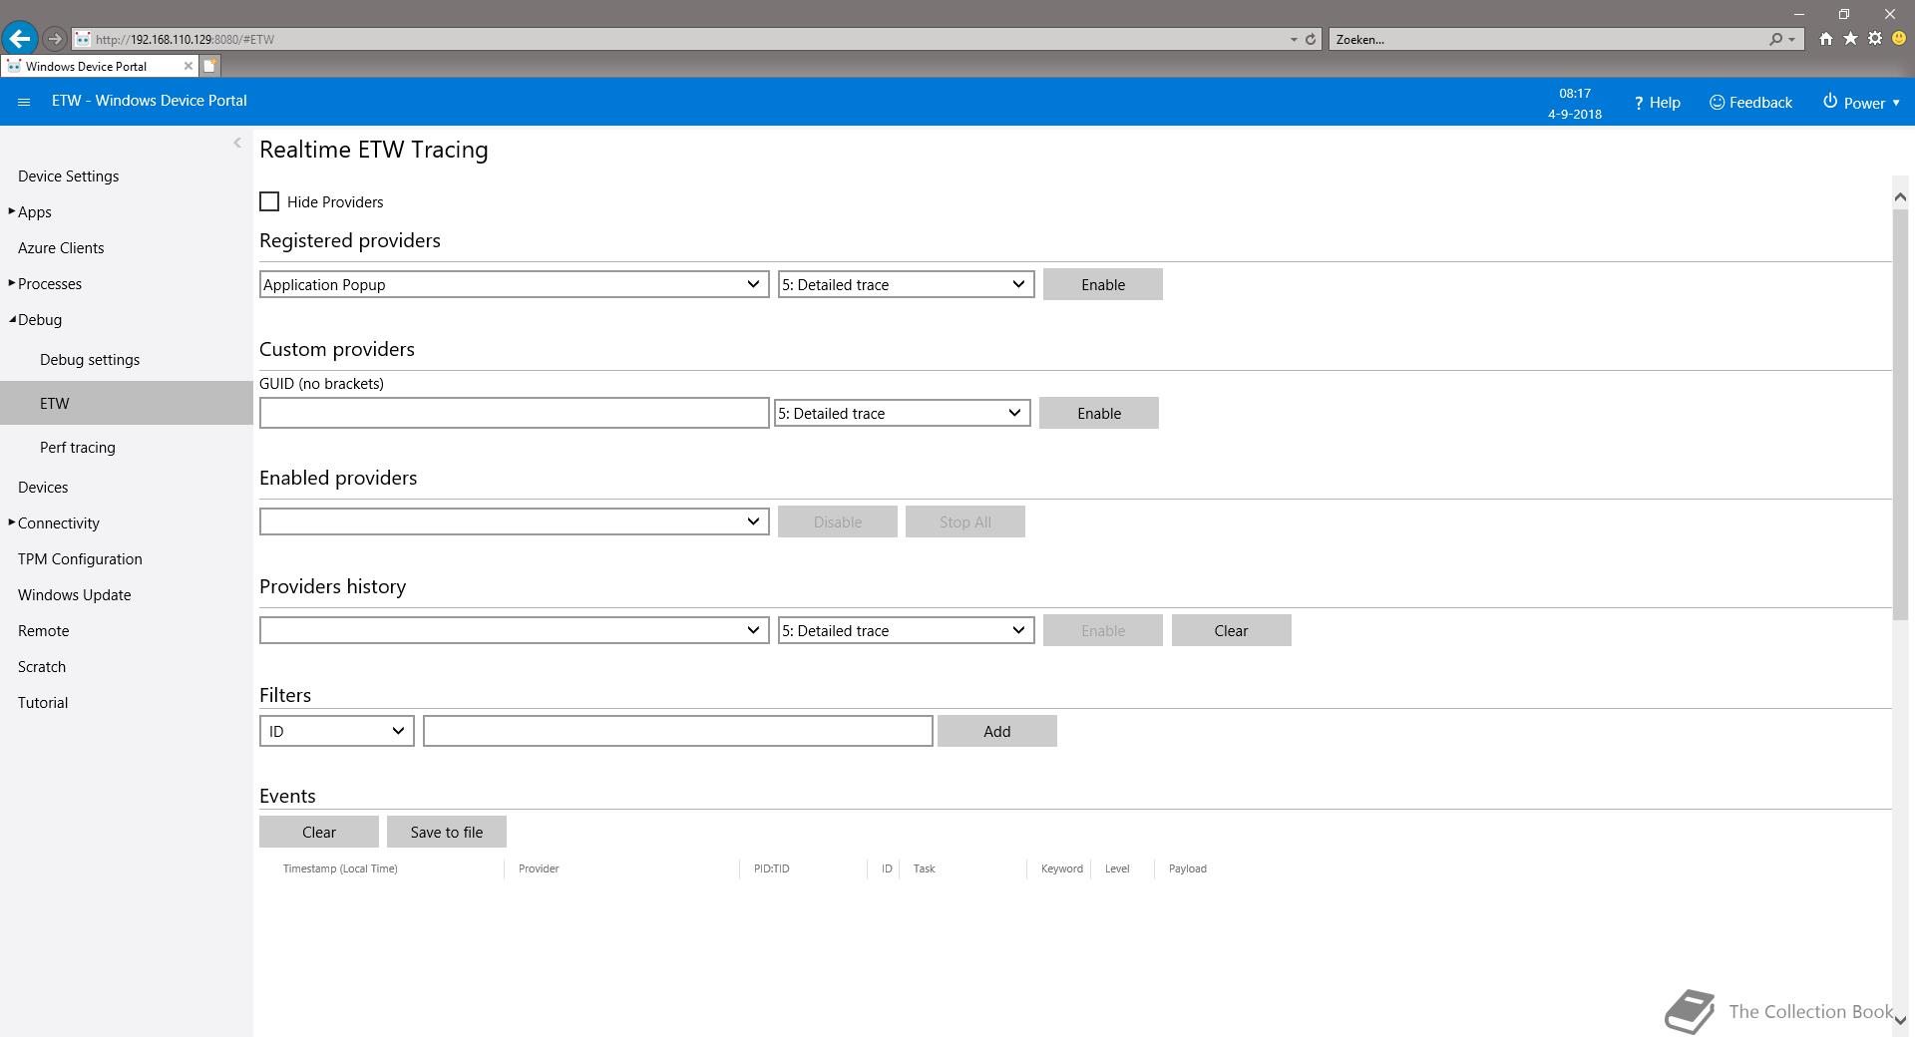The width and height of the screenshot is (1915, 1037).
Task: Click the PID:TID column header
Action: point(771,868)
